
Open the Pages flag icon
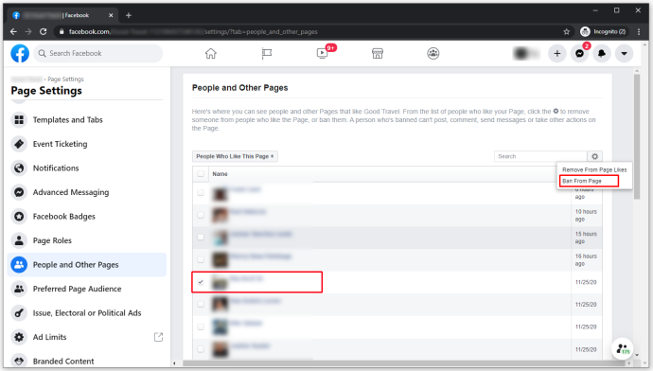[x=267, y=53]
